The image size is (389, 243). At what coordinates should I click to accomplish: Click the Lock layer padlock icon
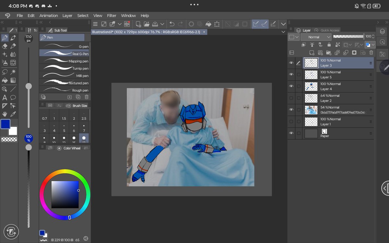tap(329, 45)
